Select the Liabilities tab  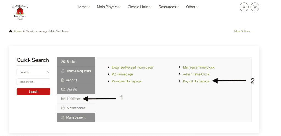click(x=76, y=99)
